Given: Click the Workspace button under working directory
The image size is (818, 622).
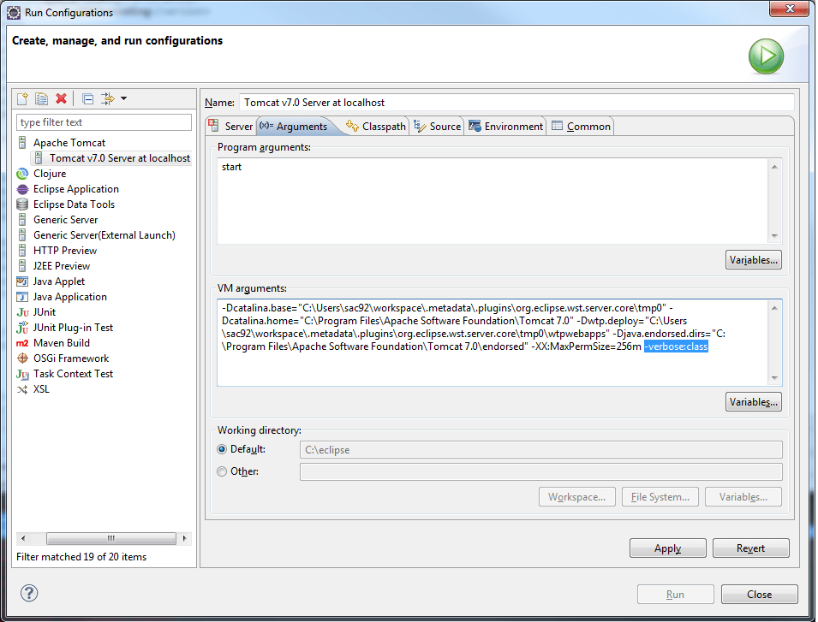Looking at the screenshot, I should 576,496.
